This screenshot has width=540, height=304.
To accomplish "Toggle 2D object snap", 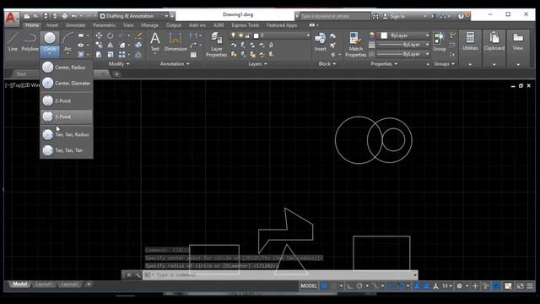I will (401, 285).
